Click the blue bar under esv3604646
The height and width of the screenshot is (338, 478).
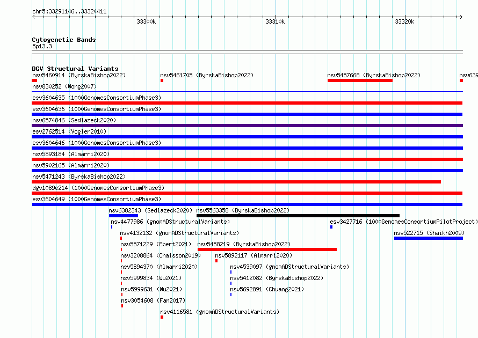point(248,148)
